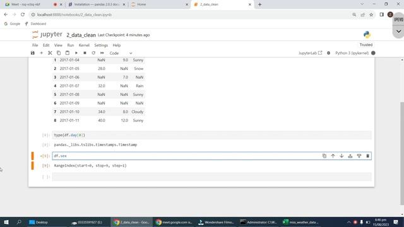Restart the kernel with the circular arrow icon
The height and width of the screenshot is (227, 404).
tap(93, 53)
